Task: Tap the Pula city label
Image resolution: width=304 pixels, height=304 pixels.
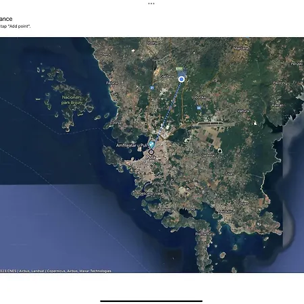Action: (x=151, y=157)
